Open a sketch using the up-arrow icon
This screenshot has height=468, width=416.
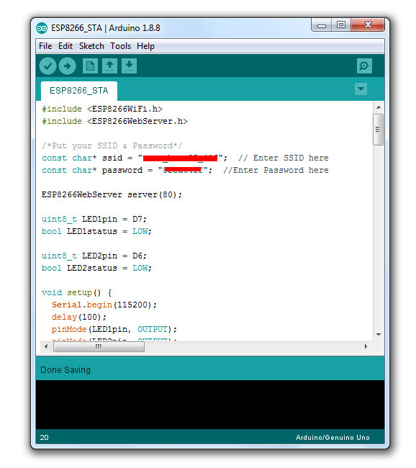pos(110,66)
